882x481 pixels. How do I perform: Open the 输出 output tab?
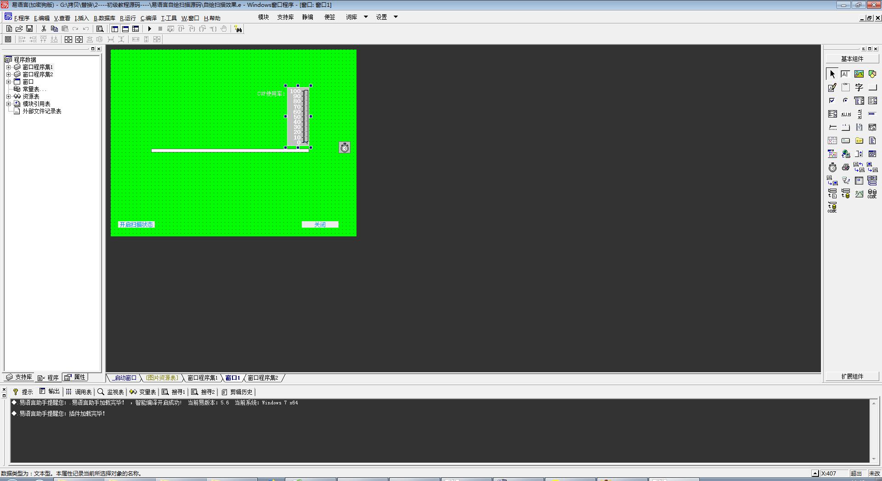(x=50, y=392)
